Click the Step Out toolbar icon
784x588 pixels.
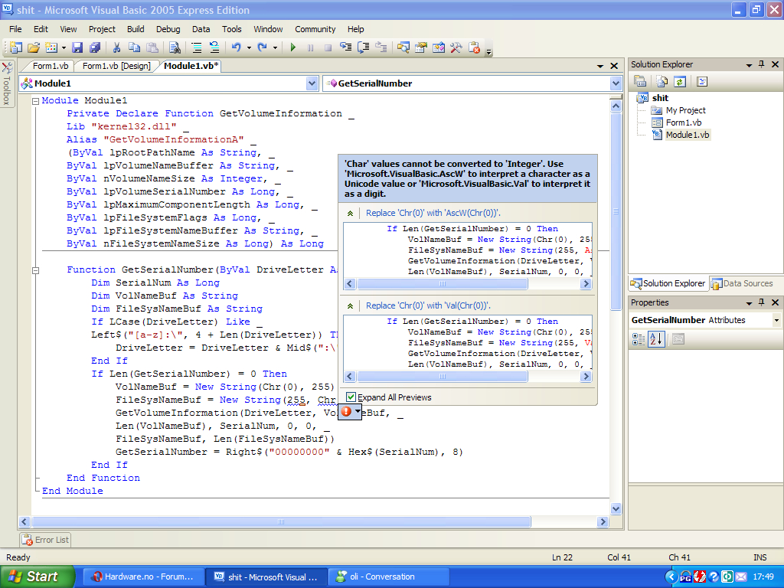(x=381, y=47)
